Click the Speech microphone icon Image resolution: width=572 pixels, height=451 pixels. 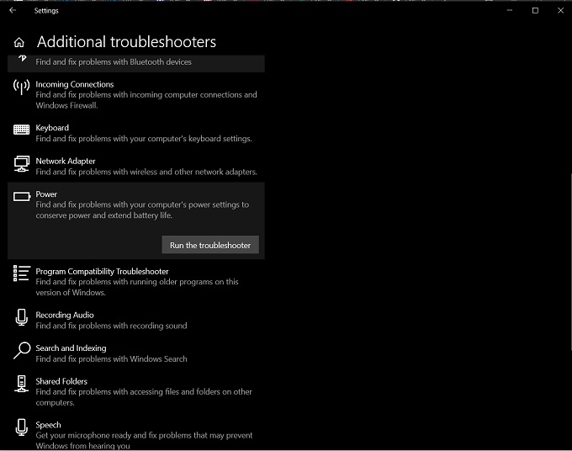[x=22, y=427]
